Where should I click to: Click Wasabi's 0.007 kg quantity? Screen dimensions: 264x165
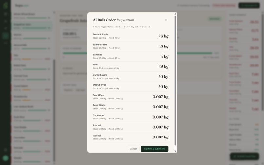point(160,137)
